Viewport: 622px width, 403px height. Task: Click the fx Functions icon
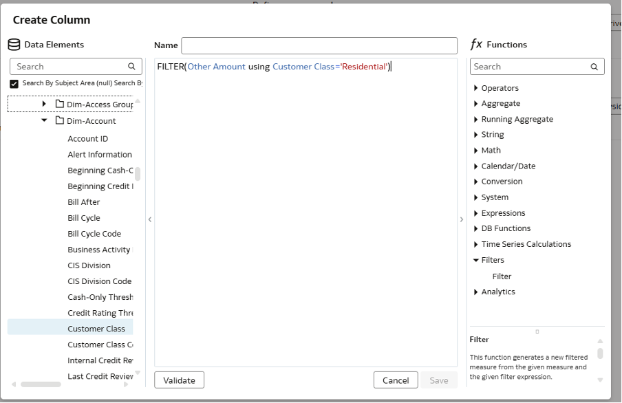[476, 45]
